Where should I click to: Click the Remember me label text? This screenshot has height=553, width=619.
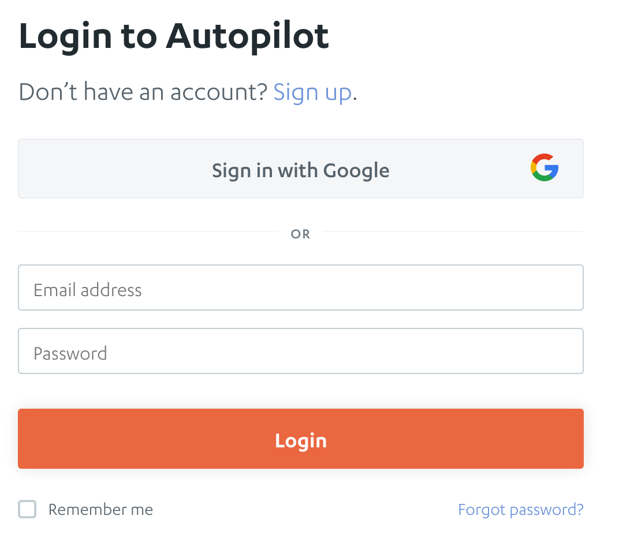(x=100, y=509)
